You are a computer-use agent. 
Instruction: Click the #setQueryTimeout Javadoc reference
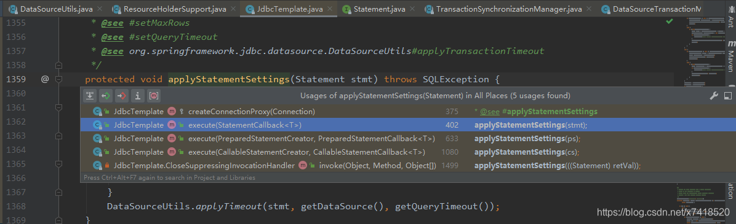coord(174,37)
